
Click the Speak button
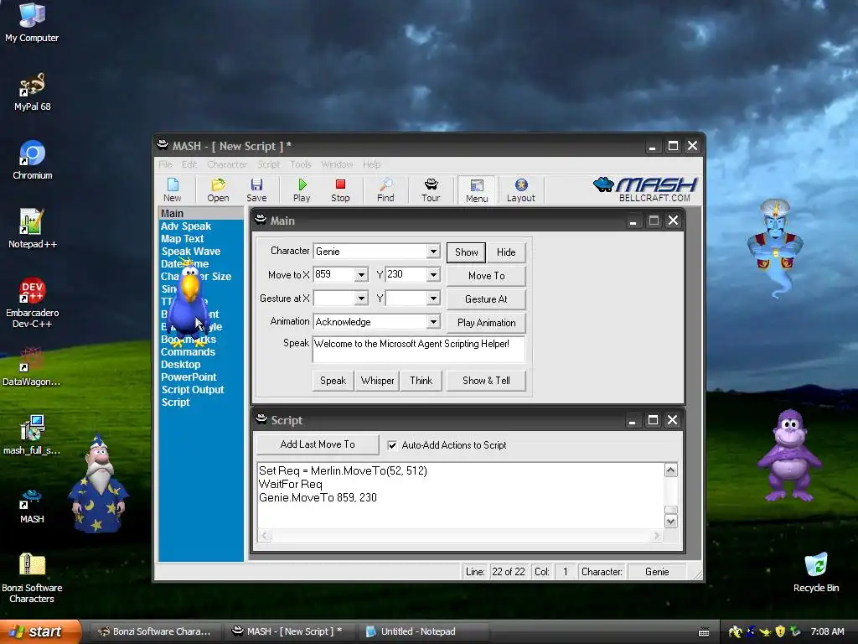pos(333,381)
